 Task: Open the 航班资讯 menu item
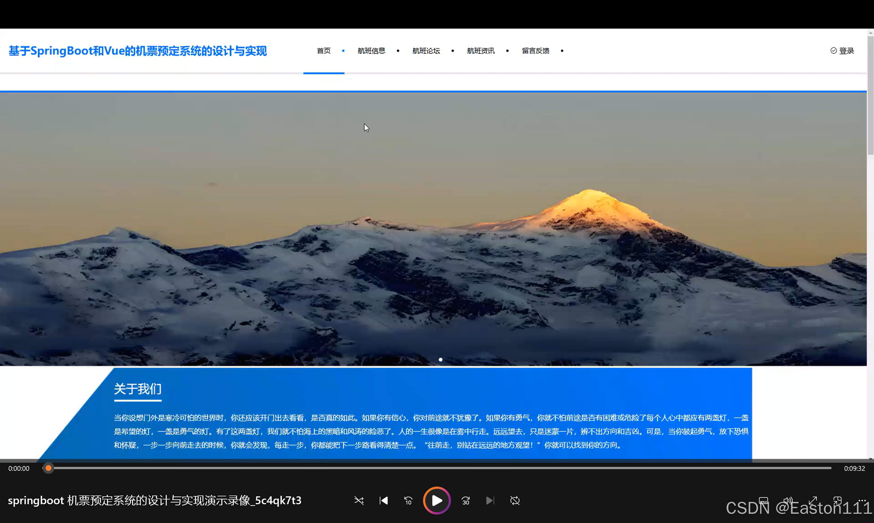click(x=480, y=51)
